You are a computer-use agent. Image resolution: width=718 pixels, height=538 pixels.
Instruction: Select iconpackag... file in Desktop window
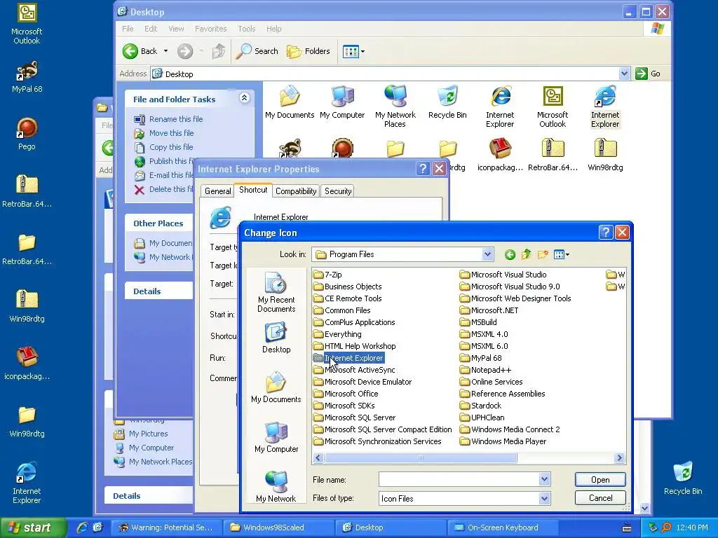500,155
